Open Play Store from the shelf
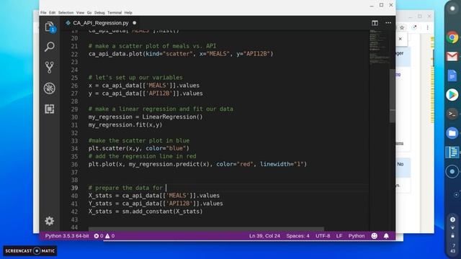Screen dimensions: 461x259 point(452,95)
